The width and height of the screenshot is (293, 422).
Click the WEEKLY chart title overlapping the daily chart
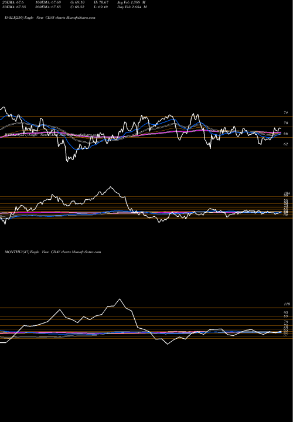[52, 135]
